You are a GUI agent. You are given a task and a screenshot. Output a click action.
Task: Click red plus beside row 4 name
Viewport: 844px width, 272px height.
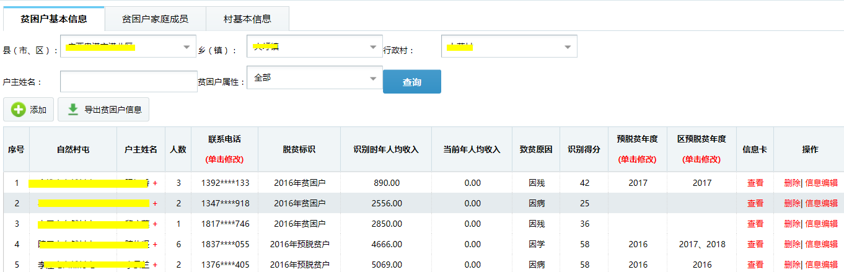click(155, 245)
